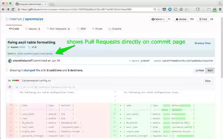Open the master branch link
Viewport: 223px width, 139px height.
click(x=15, y=47)
